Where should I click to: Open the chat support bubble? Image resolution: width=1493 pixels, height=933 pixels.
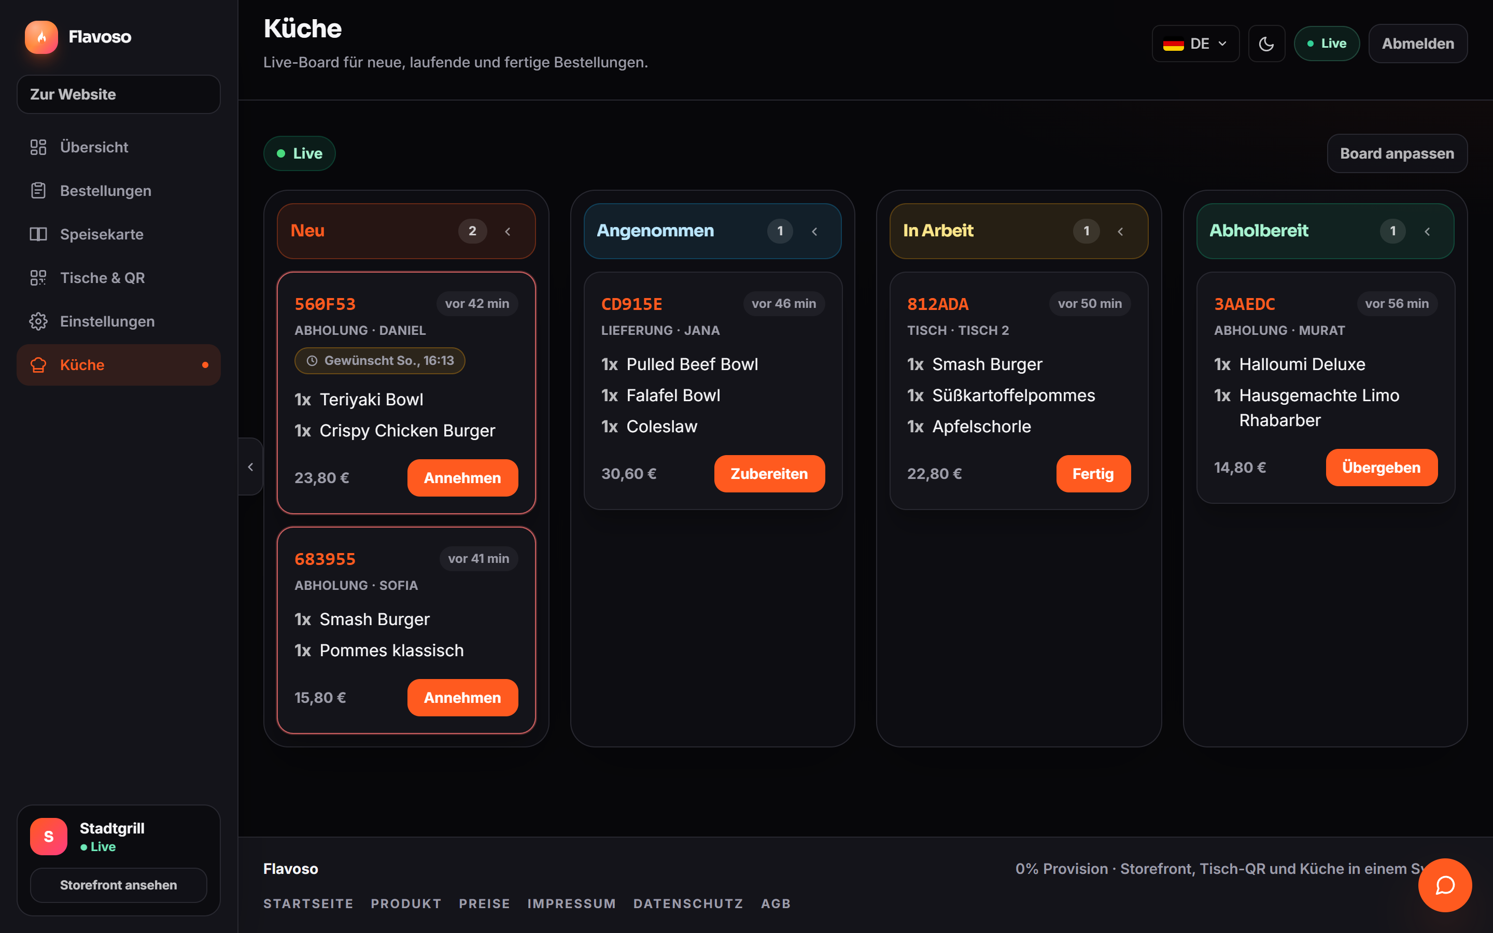coord(1445,885)
